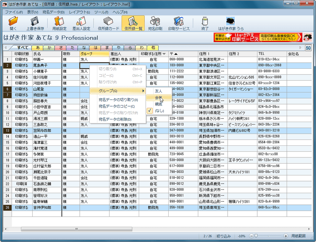316x242 pixels.
Task: Click 宛名データの切り取り in context menu
Action: 118,100
